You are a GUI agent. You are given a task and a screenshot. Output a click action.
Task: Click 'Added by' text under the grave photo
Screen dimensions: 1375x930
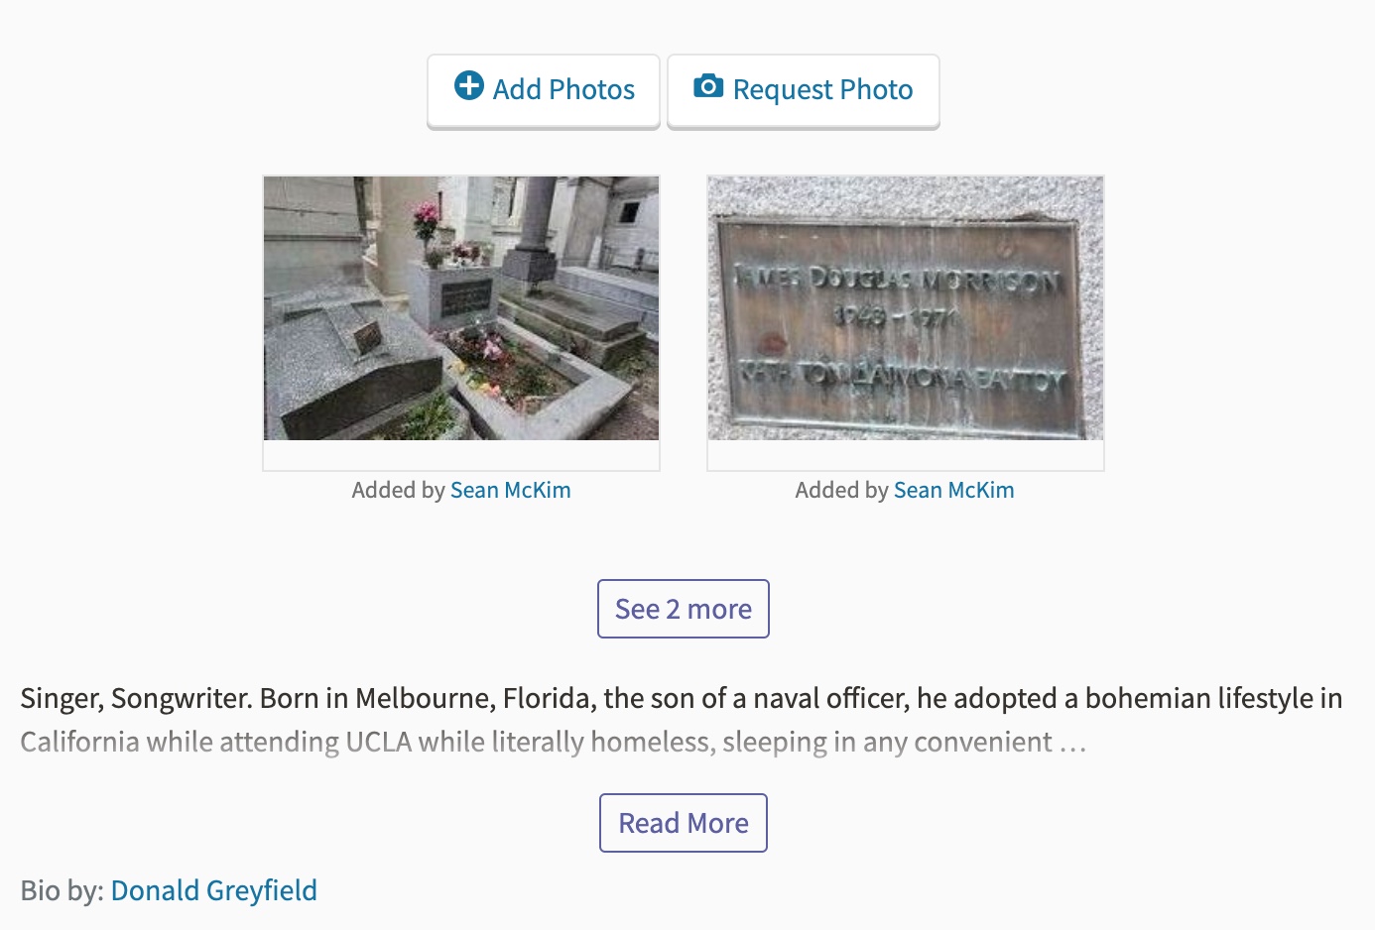[x=398, y=491]
